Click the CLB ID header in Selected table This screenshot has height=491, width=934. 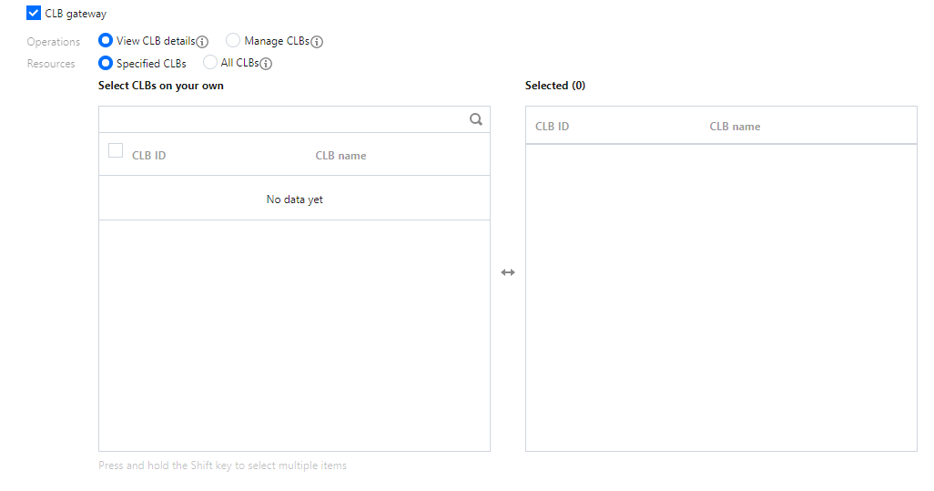coord(552,127)
